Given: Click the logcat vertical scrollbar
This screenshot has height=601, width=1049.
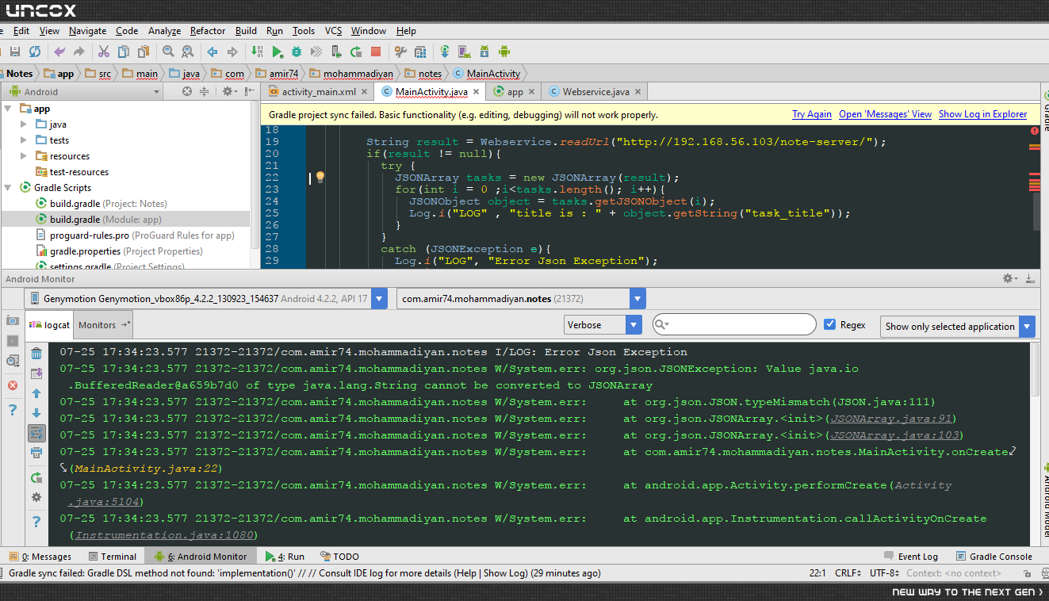Looking at the screenshot, I should (x=1036, y=371).
